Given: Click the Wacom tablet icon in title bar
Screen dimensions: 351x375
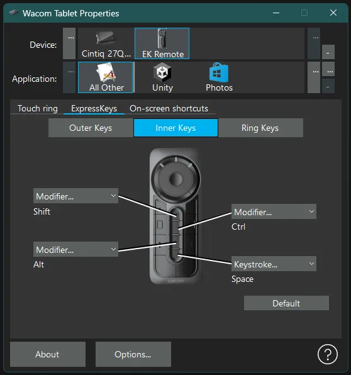Looking at the screenshot, I should [14, 13].
